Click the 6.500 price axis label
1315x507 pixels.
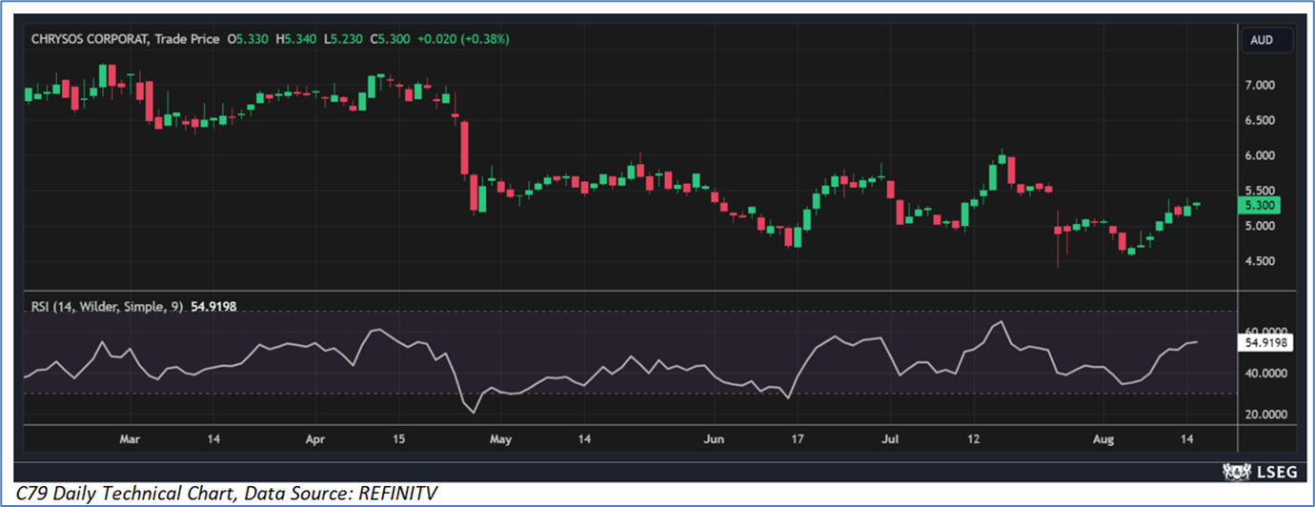coord(1262,121)
